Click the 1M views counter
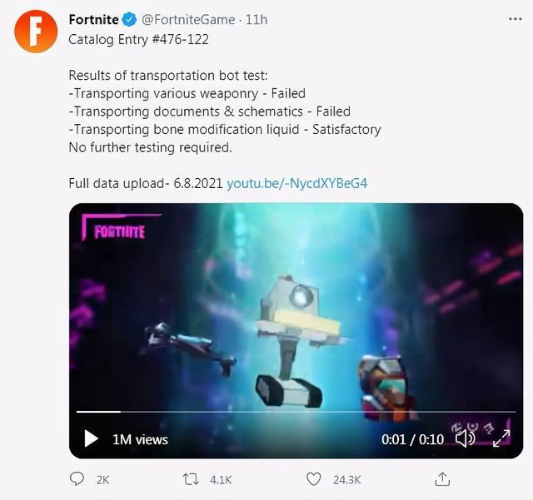 click(x=140, y=439)
